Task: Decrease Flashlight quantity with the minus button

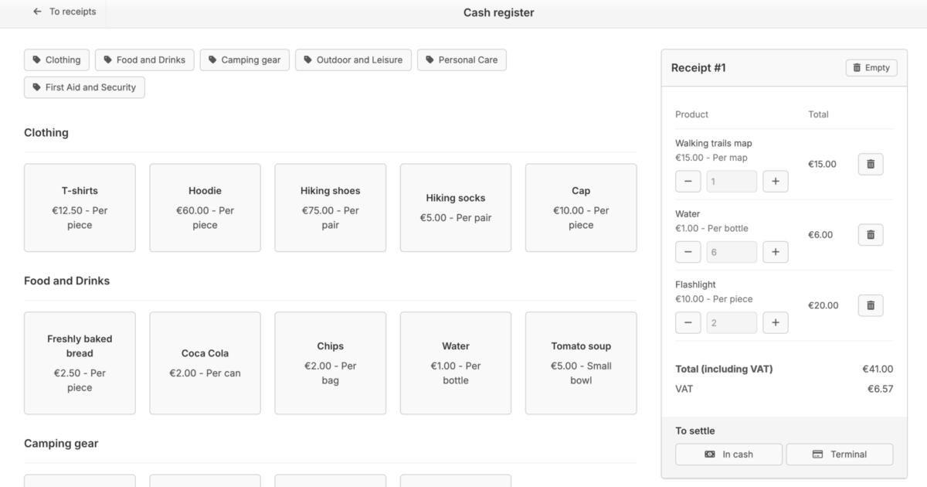Action: pos(688,322)
